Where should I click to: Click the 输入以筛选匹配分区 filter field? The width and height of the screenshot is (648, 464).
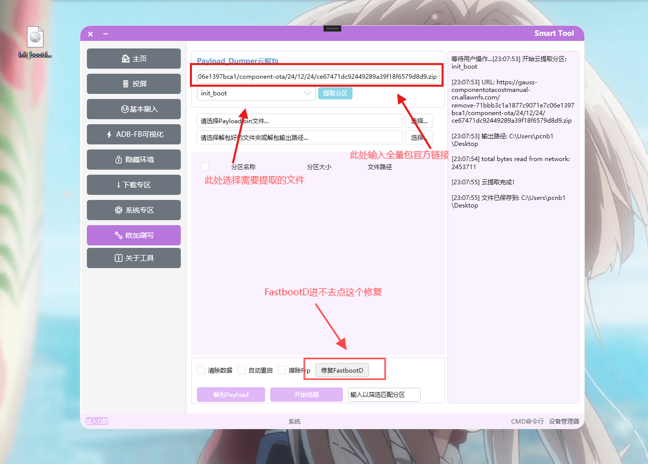tap(384, 394)
